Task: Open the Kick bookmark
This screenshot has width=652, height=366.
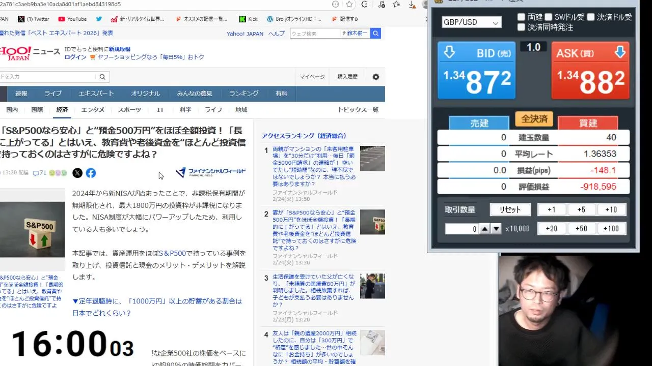Action: (x=248, y=19)
